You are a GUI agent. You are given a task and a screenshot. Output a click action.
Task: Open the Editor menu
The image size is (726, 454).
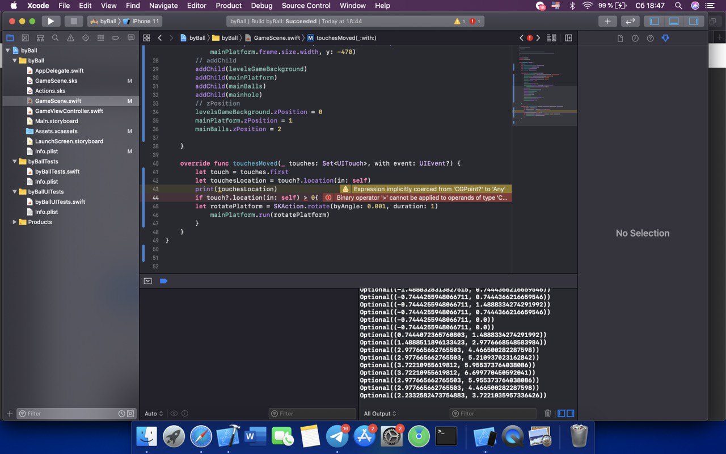coord(197,6)
